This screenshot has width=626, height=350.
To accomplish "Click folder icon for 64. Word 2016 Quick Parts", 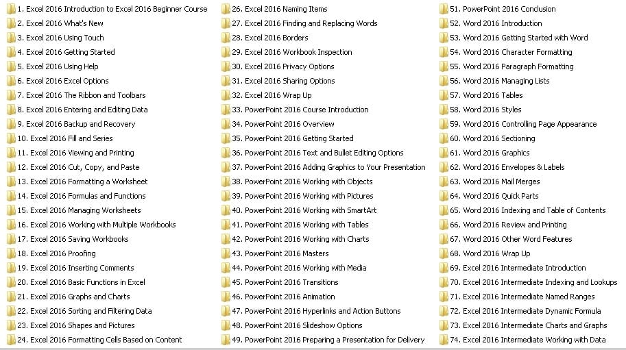I will (444, 196).
